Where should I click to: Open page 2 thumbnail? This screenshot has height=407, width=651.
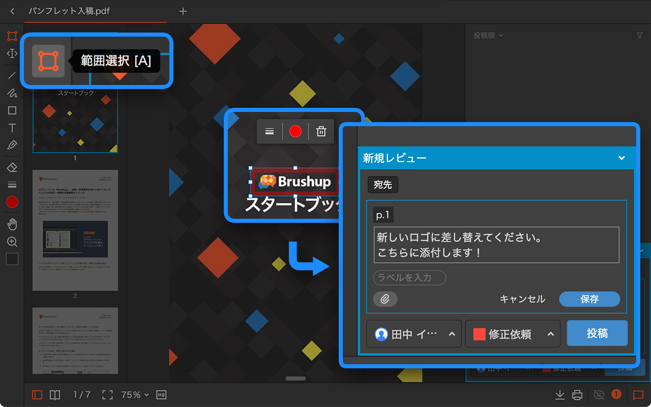[75, 230]
